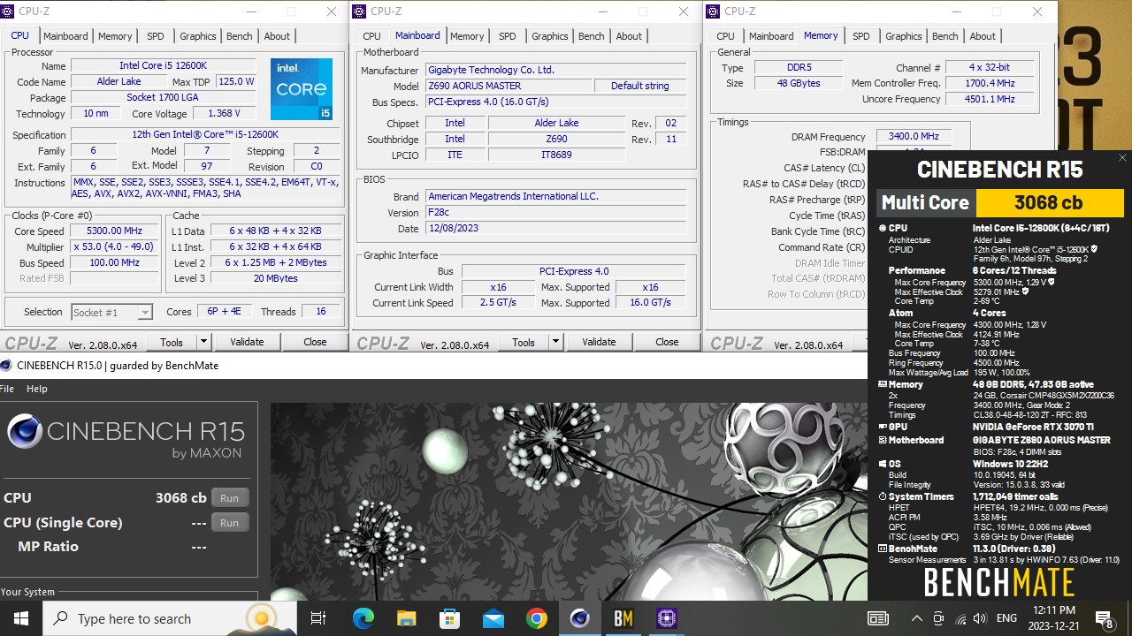The image size is (1132, 636).
Task: Close the BenchMate Cinebench R15 result overlay
Action: click(1122, 158)
